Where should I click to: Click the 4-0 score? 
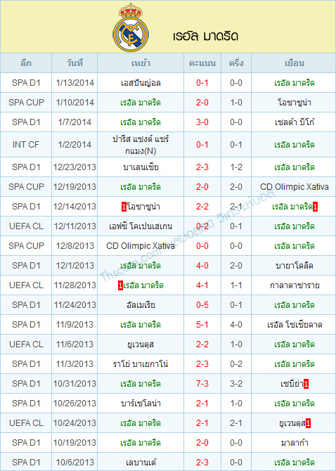coord(202,266)
